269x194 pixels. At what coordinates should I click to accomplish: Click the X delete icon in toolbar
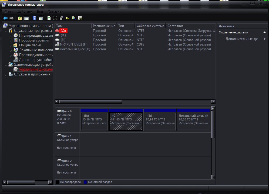(55, 18)
